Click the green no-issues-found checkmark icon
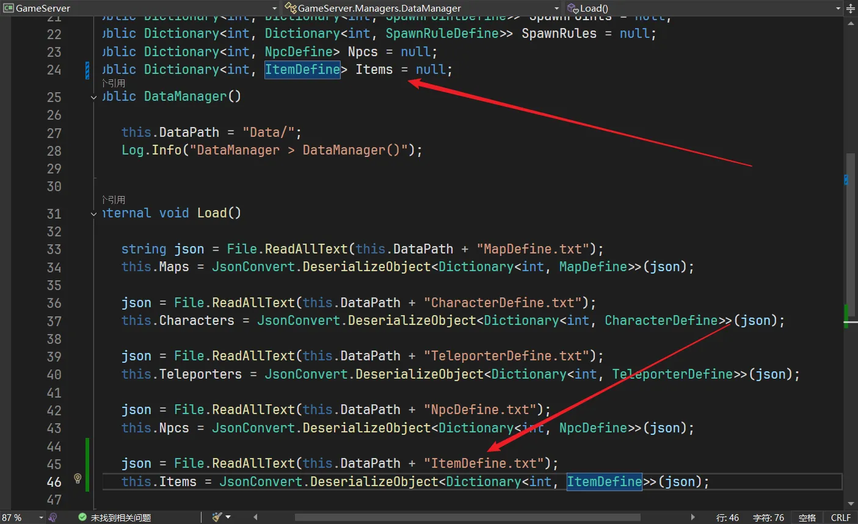This screenshot has height=524, width=858. pyautogui.click(x=82, y=517)
